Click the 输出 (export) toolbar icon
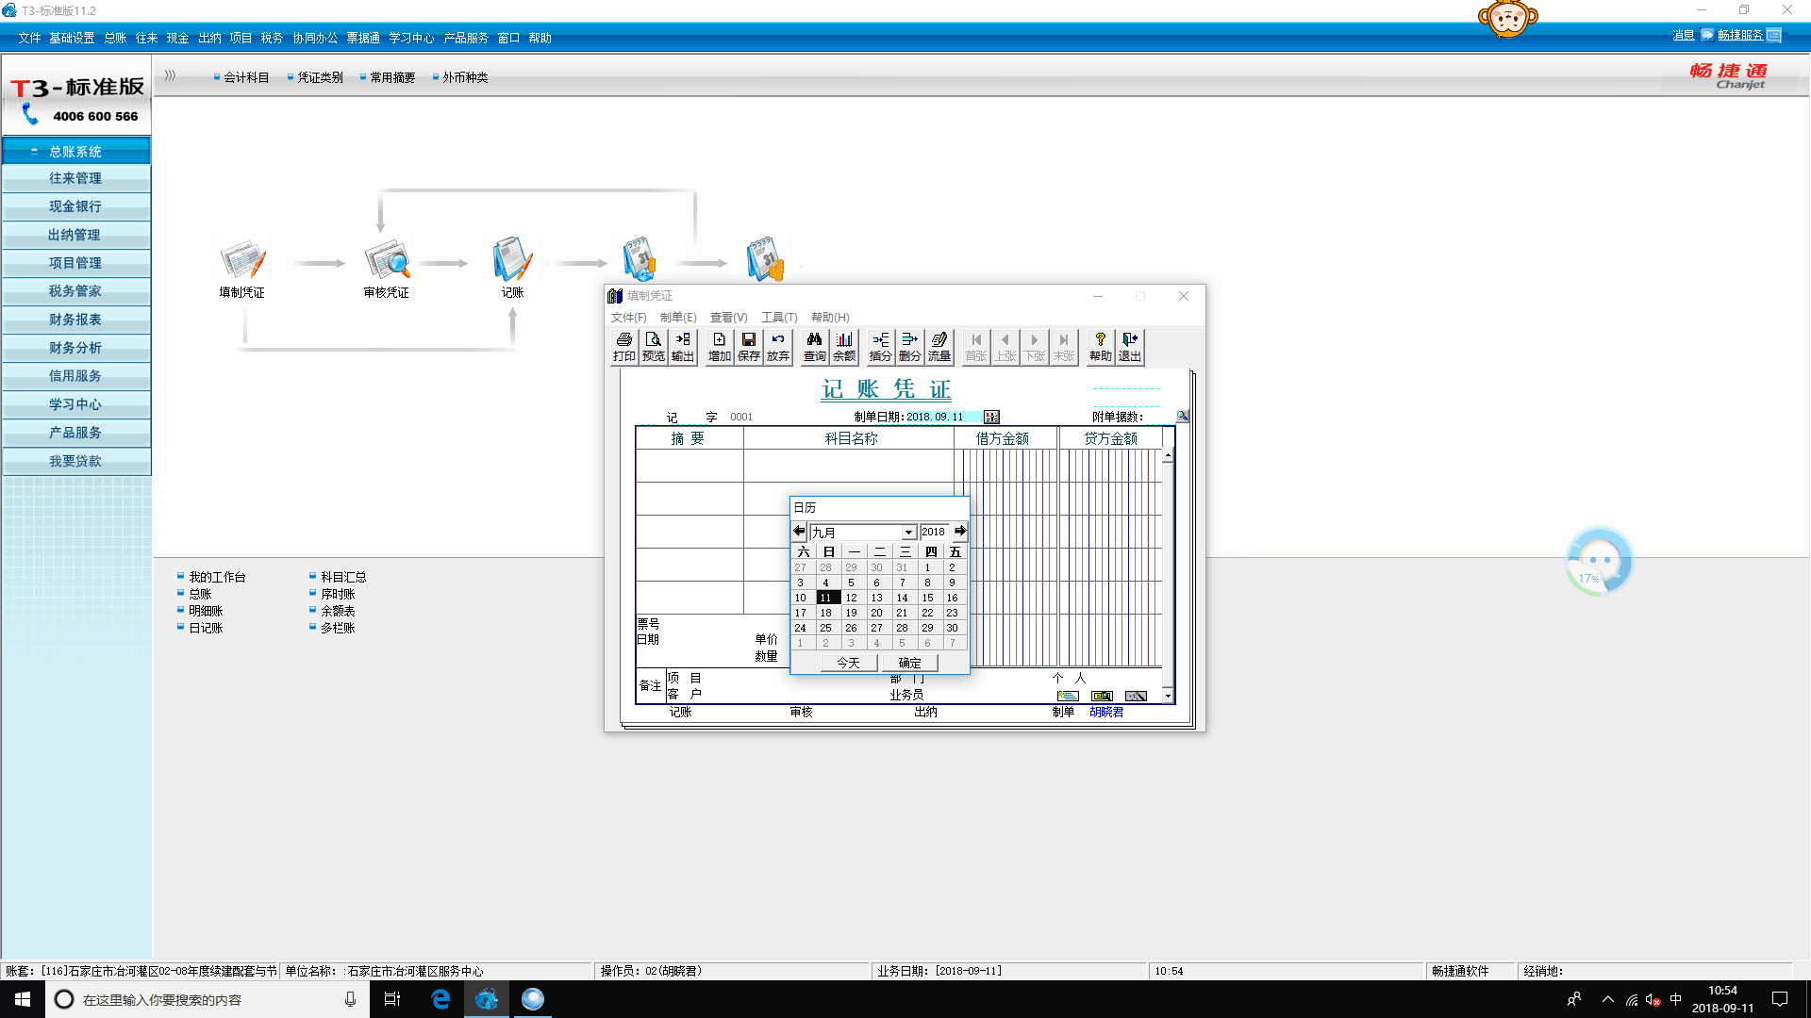 [683, 346]
